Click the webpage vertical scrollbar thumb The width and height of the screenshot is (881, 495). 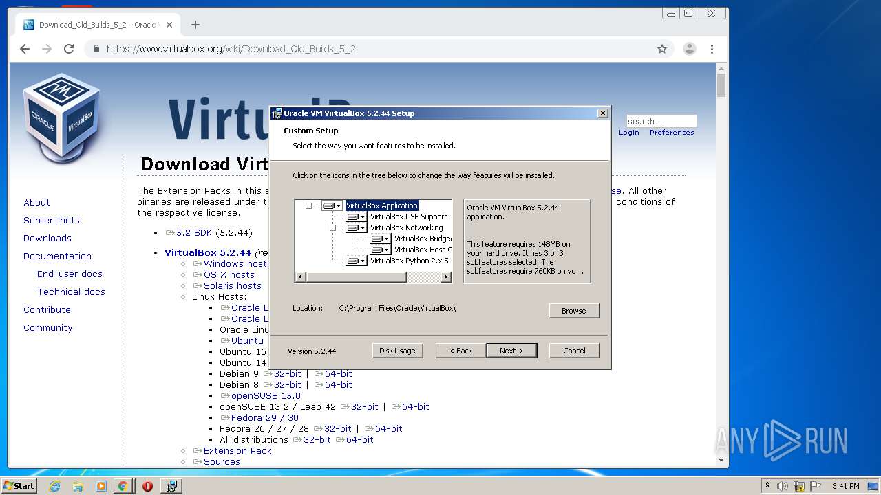click(x=721, y=85)
